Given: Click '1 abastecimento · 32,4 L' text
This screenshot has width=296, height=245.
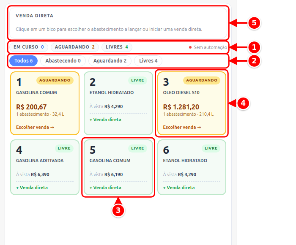Looking at the screenshot, I should (x=40, y=114).
